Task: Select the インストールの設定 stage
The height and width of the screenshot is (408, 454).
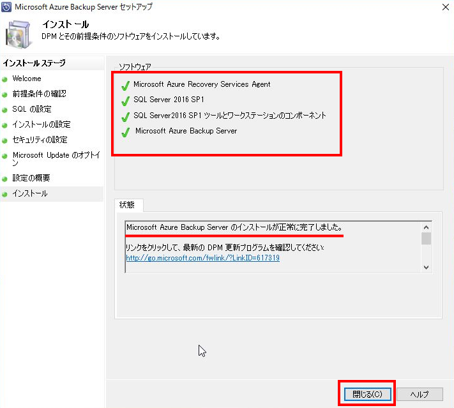Action: pos(42,125)
